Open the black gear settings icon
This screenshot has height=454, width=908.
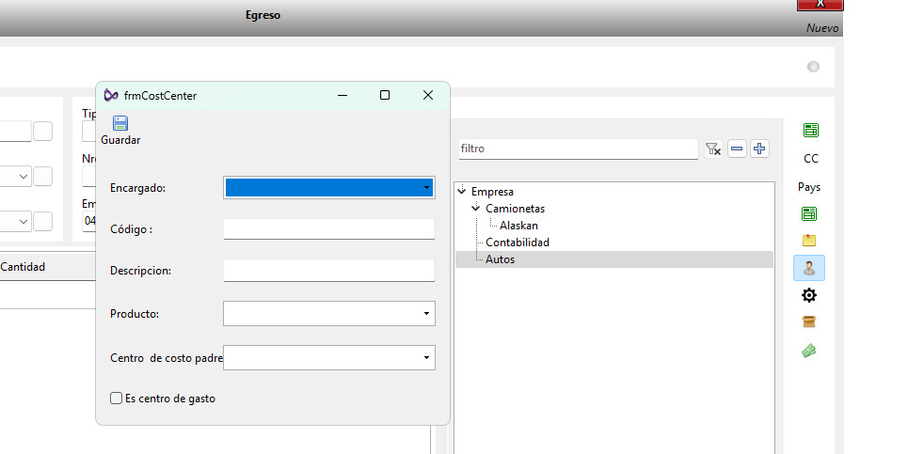coord(809,295)
